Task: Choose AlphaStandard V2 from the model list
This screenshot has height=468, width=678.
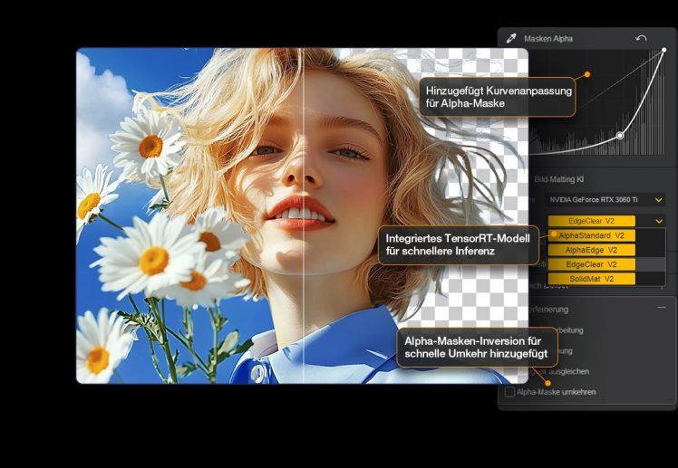Action: pos(591,235)
